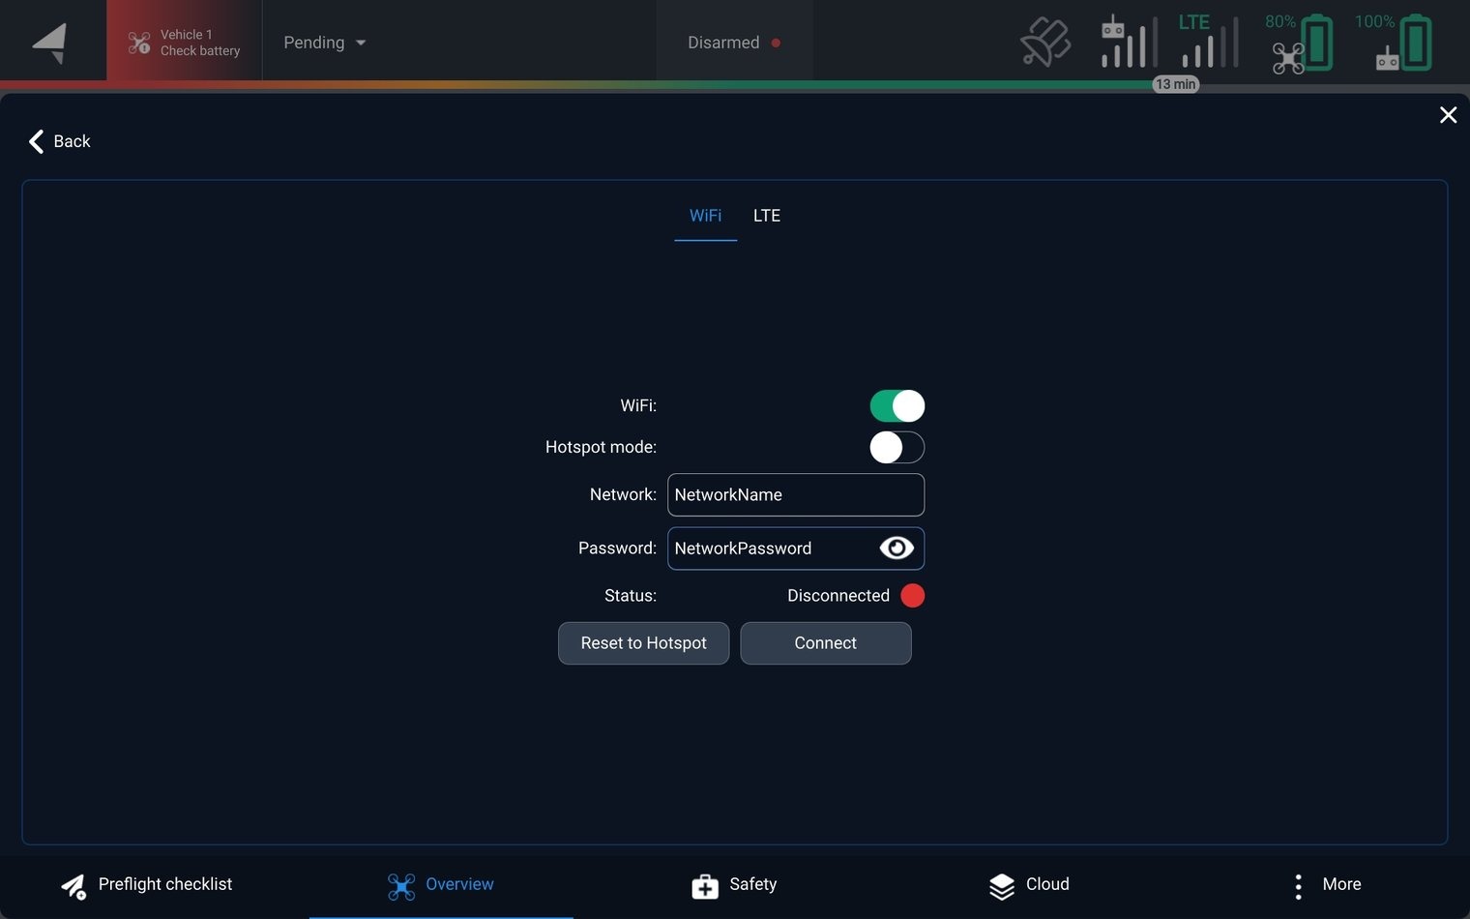The height and width of the screenshot is (919, 1470).
Task: Go back using the Back chevron
Action: click(37, 141)
